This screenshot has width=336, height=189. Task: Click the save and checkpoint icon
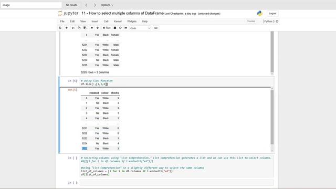click(x=60, y=28)
